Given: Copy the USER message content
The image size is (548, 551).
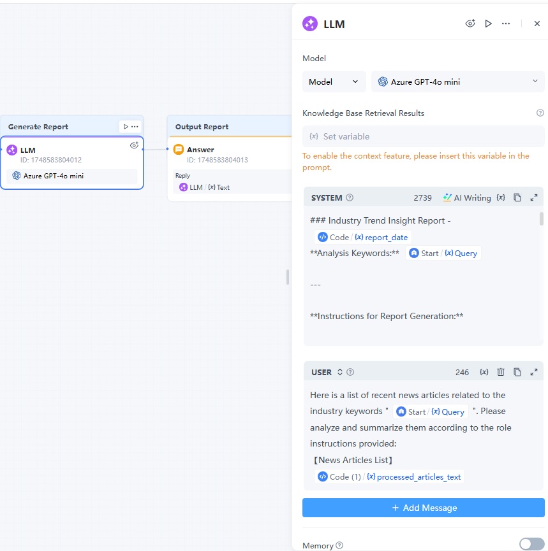Looking at the screenshot, I should (x=517, y=372).
